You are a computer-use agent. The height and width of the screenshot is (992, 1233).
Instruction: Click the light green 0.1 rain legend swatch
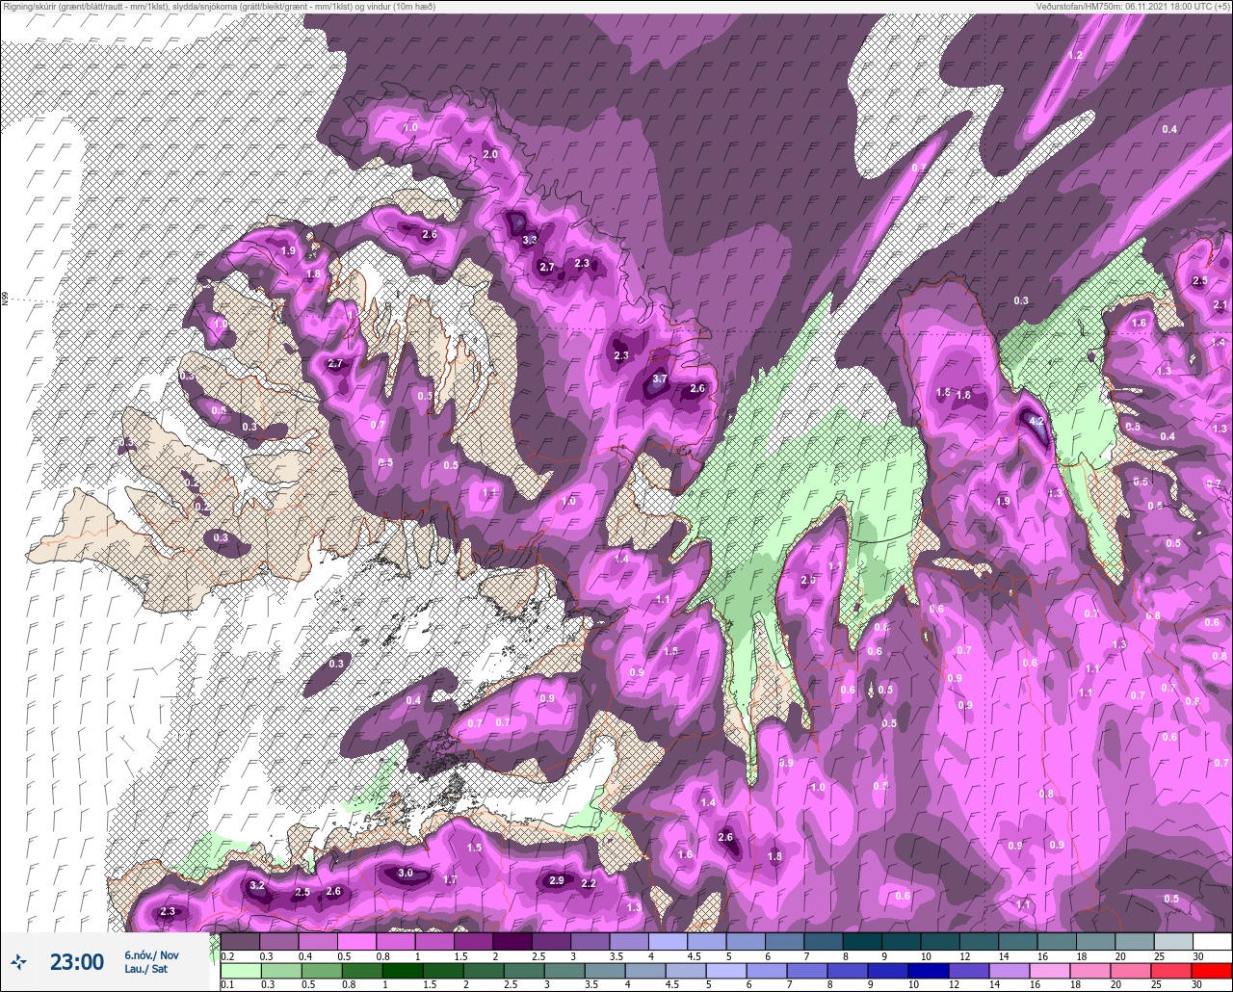(x=240, y=970)
